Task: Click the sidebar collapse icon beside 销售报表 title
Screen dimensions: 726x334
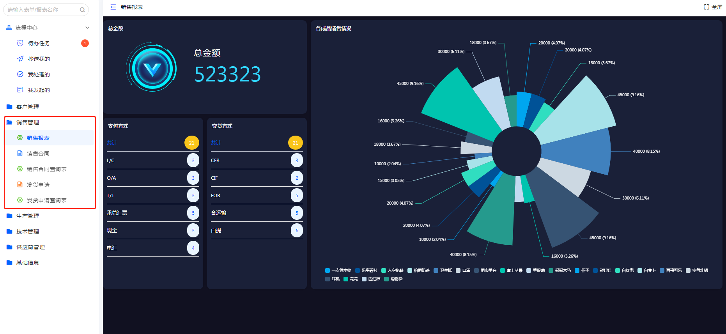Action: [x=113, y=7]
